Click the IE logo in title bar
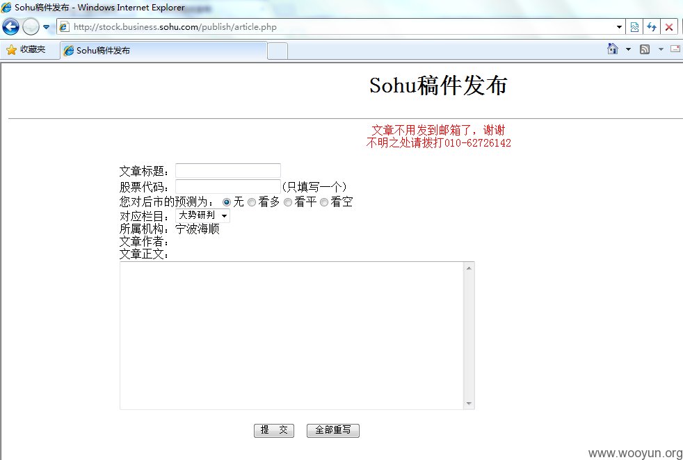This screenshot has height=460, width=683. (x=6, y=8)
